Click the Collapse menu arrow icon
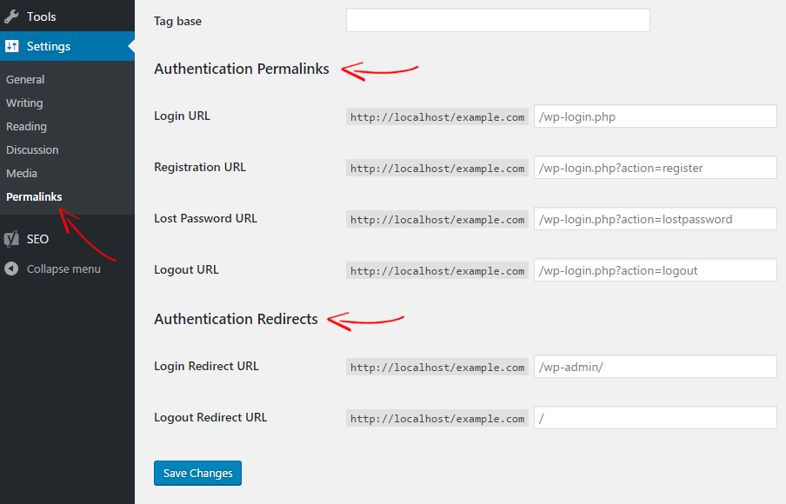The width and height of the screenshot is (786, 504). [x=11, y=269]
